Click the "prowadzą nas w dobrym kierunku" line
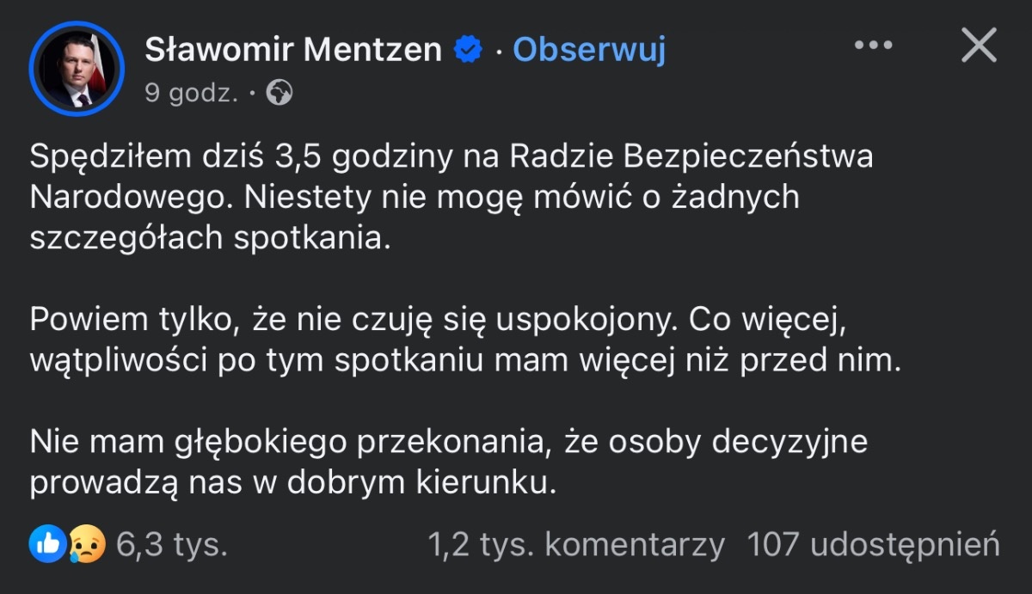 coord(293,482)
